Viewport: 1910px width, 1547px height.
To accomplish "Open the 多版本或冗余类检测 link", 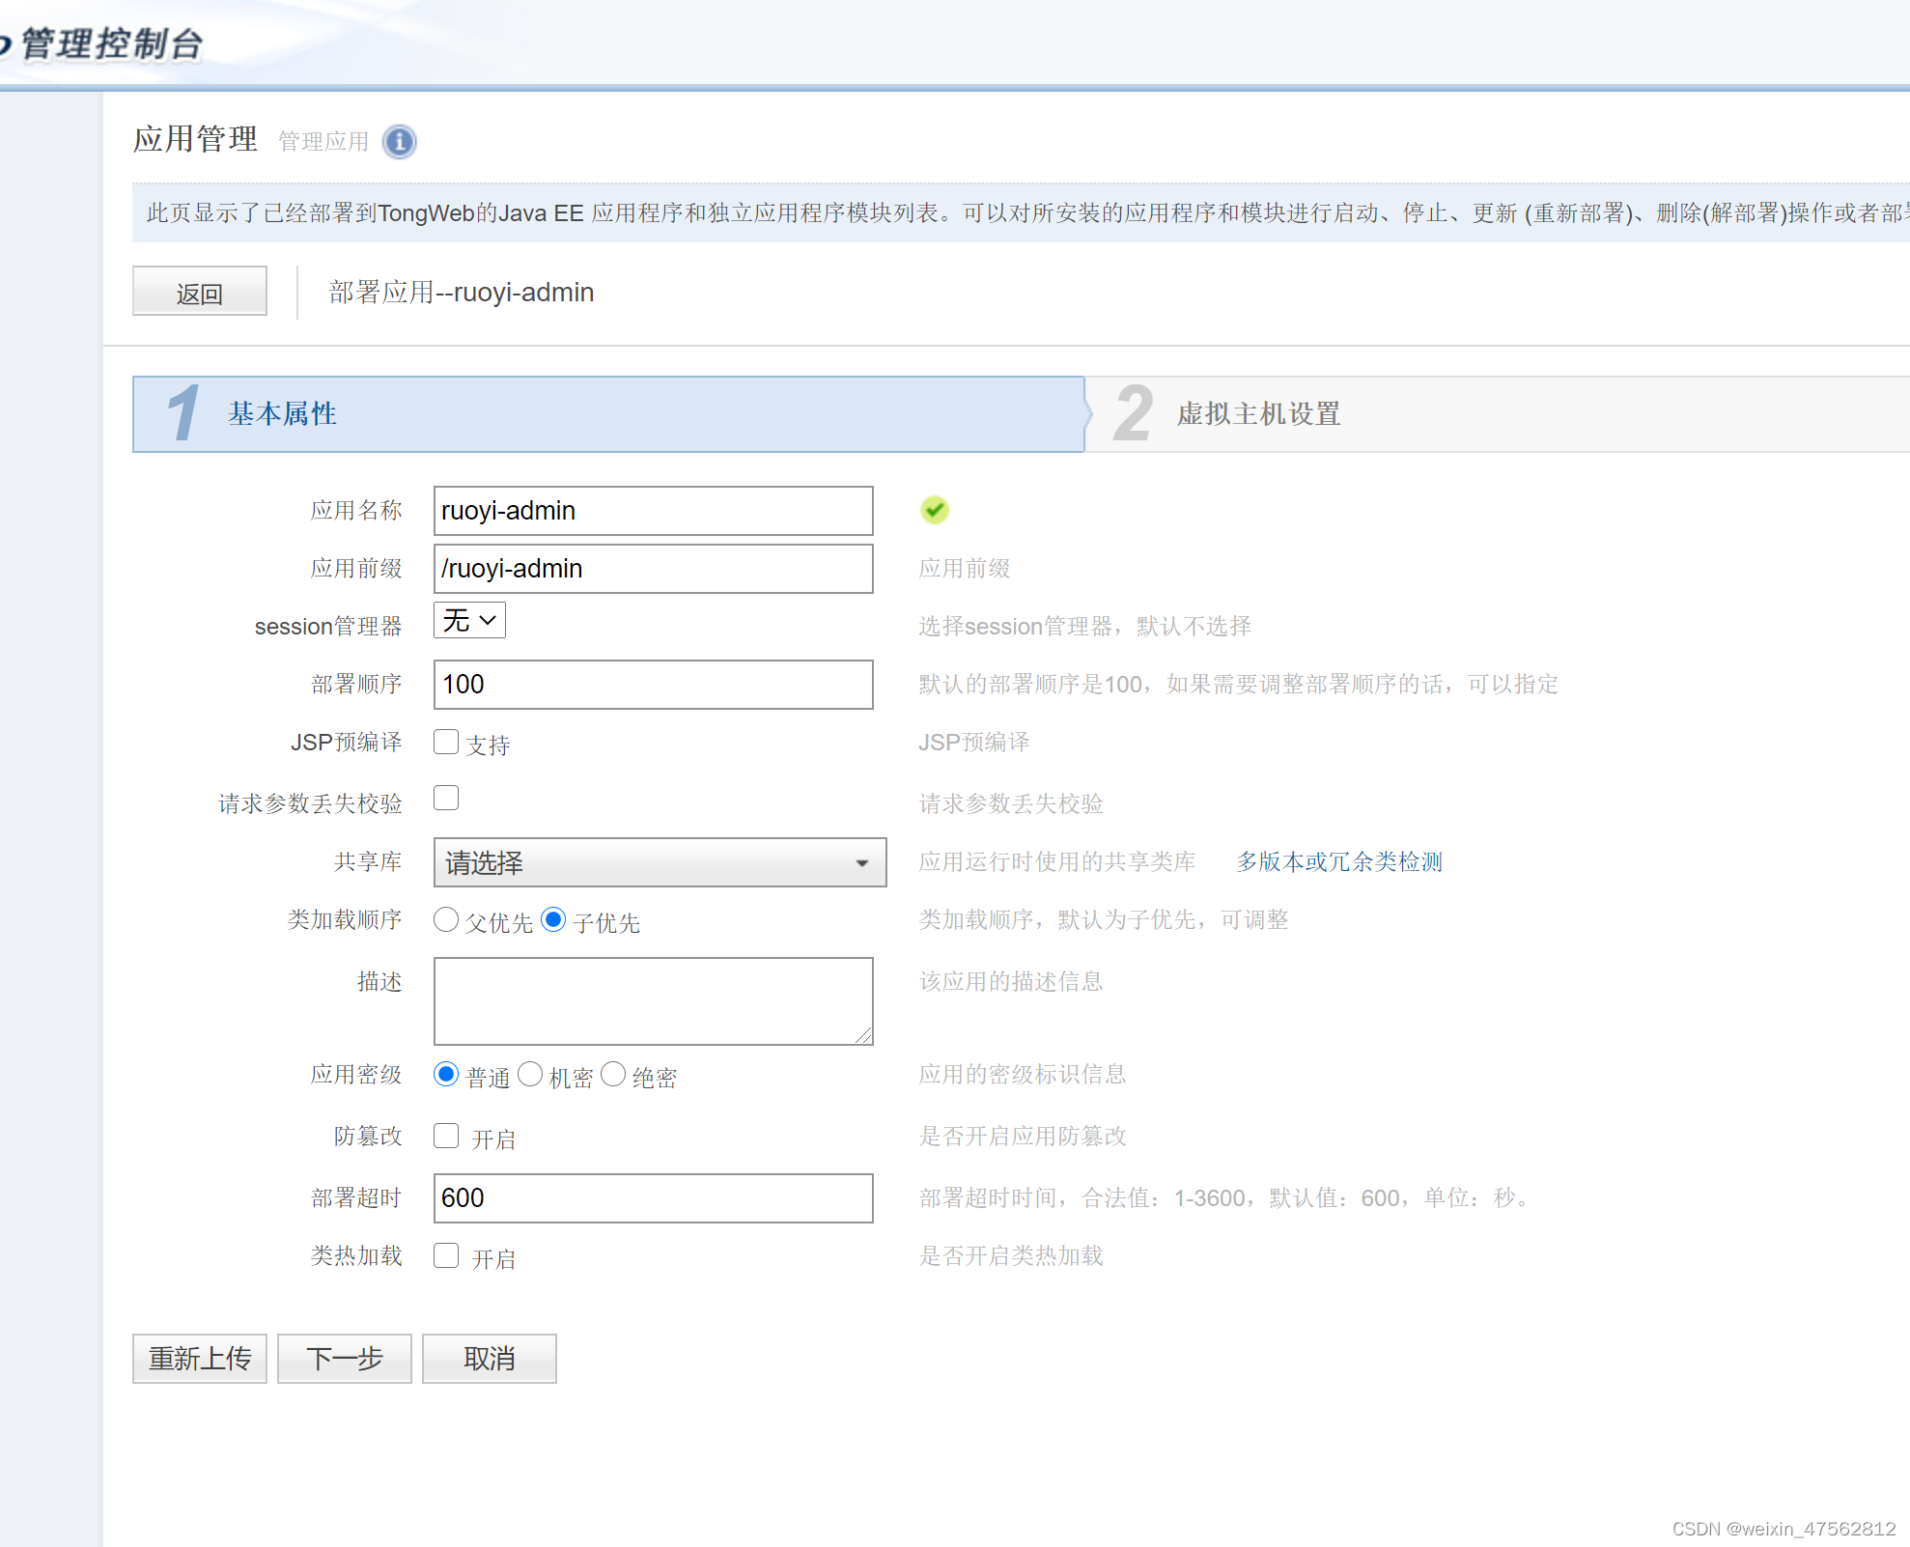I will coord(1339,861).
